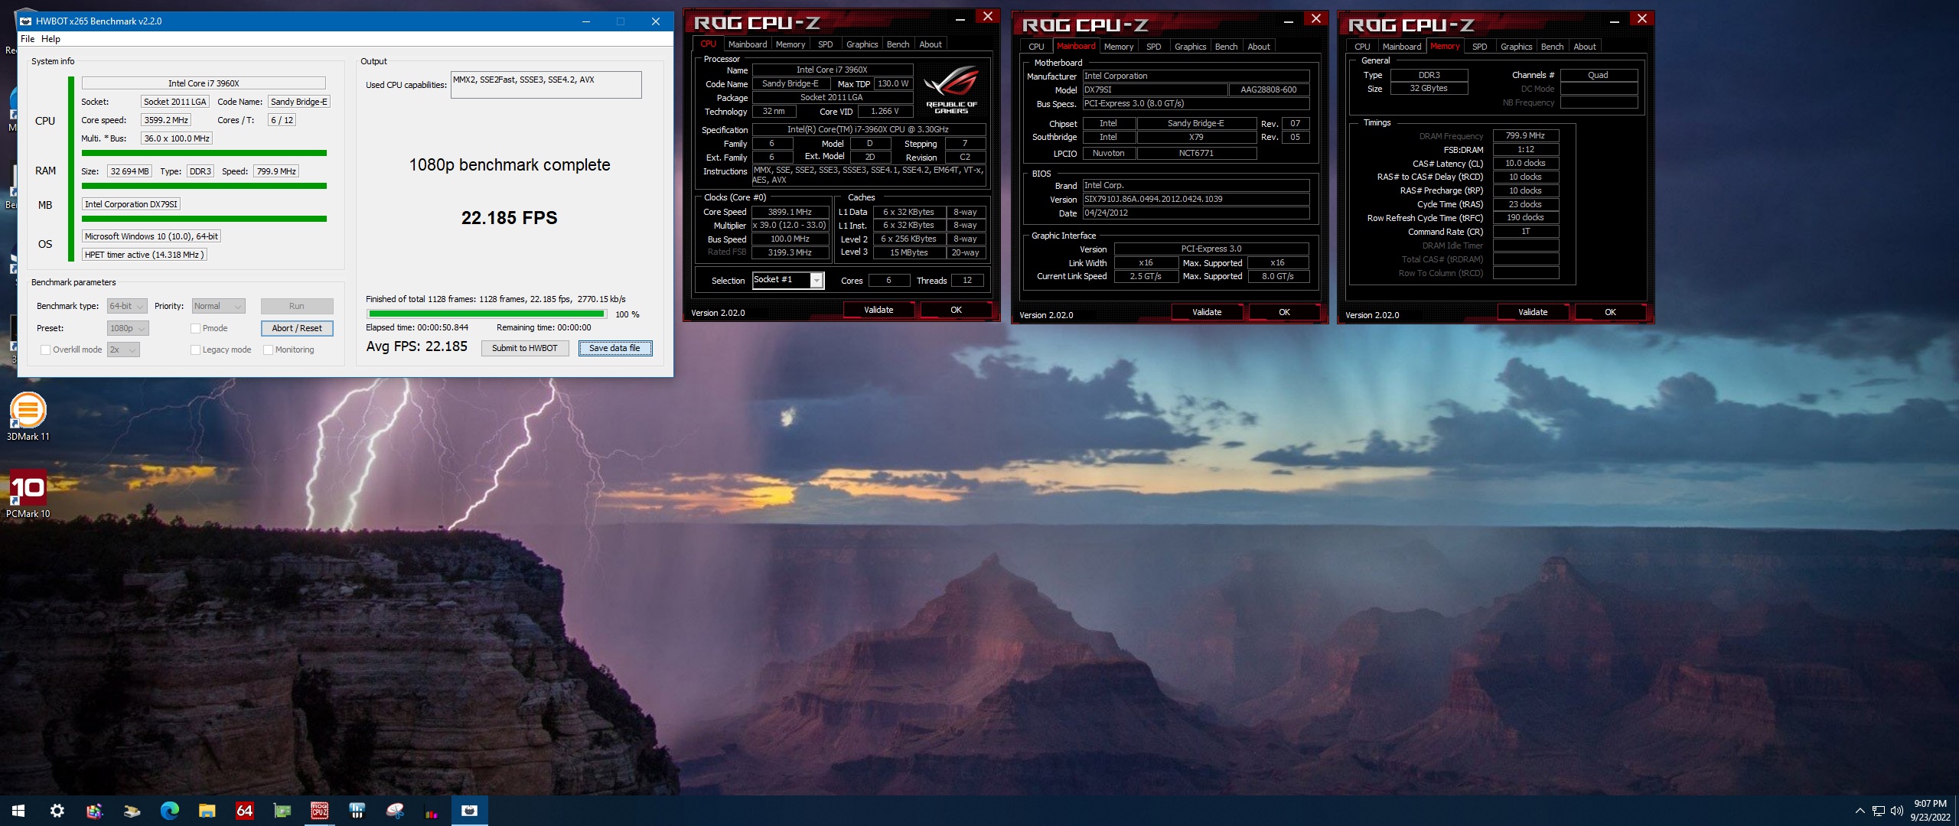Click OK in the Mainboard CPU-Z window
The width and height of the screenshot is (1959, 826).
point(1284,312)
